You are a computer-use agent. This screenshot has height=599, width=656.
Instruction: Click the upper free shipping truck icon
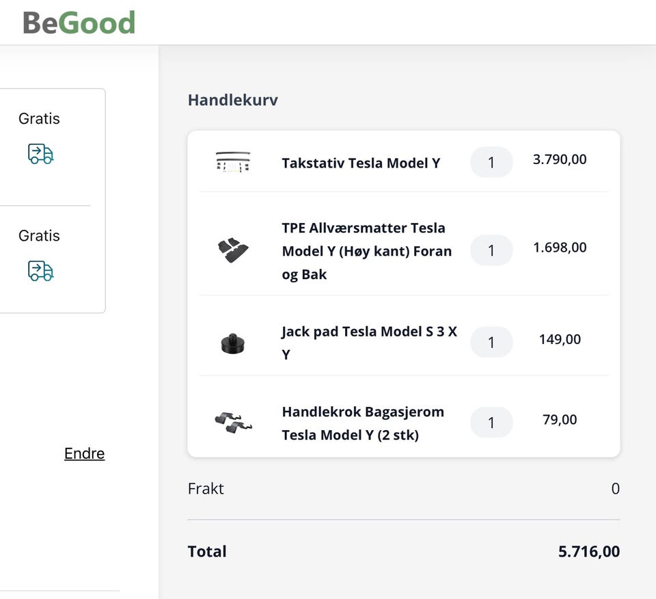point(40,154)
